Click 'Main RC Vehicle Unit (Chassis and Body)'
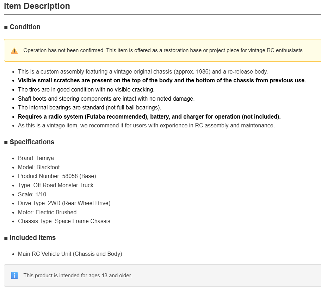Image resolution: width=321 pixels, height=291 pixels. tap(70, 254)
